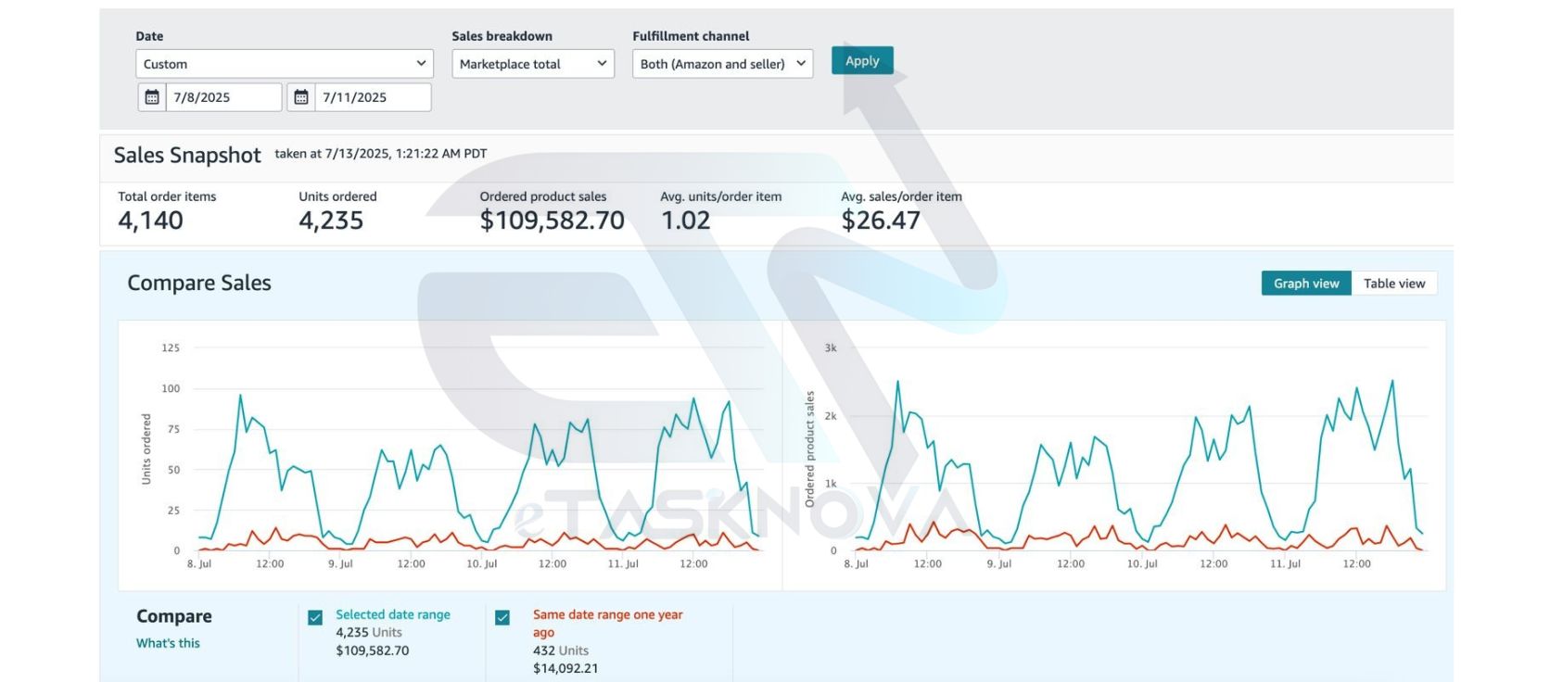Click the Total order items value 4,140
Viewport: 1550px width, 682px height.
pyautogui.click(x=150, y=221)
